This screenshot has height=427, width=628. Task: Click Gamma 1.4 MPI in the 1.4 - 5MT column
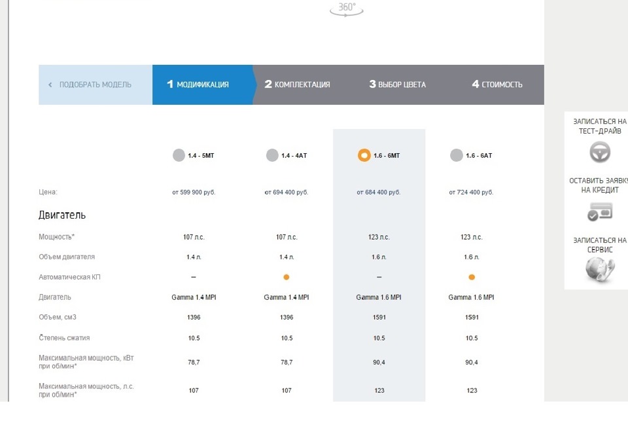pos(194,297)
